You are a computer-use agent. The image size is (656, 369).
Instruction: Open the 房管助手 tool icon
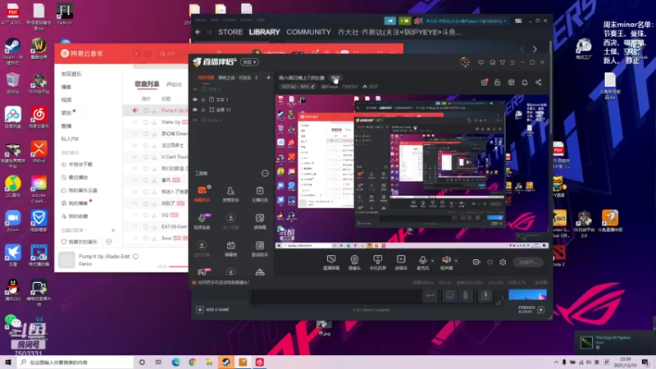pos(230,194)
